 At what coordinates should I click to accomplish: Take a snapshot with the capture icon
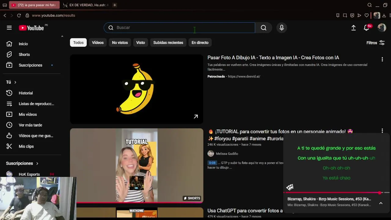[x=345, y=15]
